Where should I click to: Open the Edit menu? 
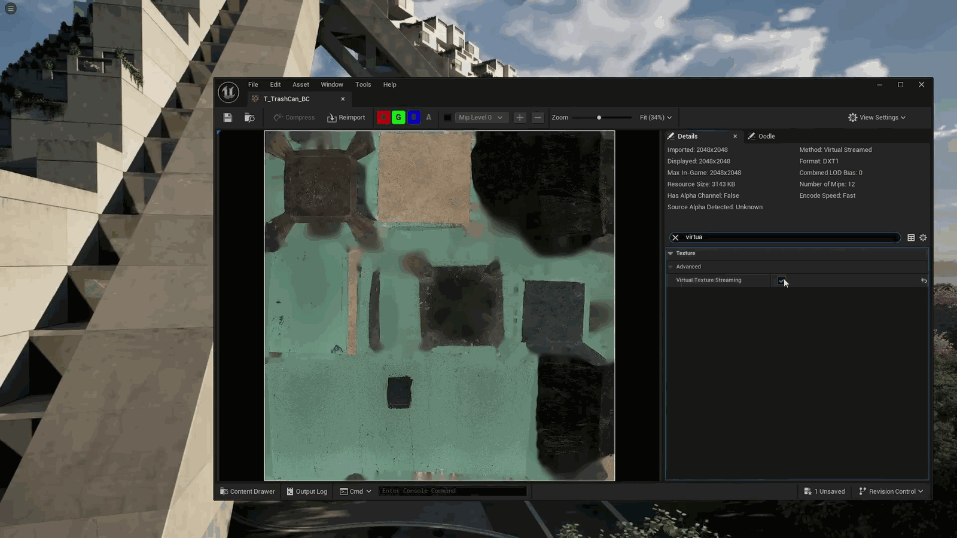[275, 84]
